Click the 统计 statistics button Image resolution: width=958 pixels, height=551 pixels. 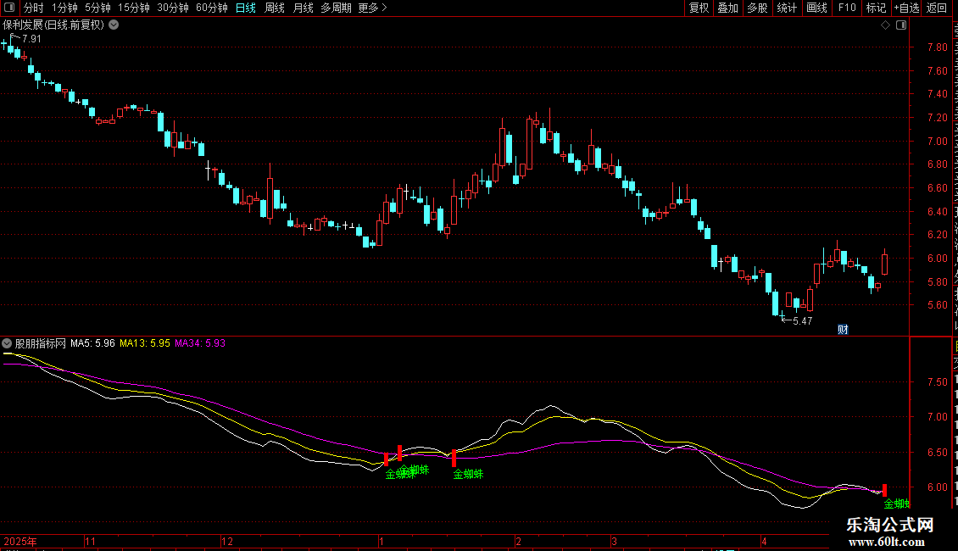[x=787, y=8]
